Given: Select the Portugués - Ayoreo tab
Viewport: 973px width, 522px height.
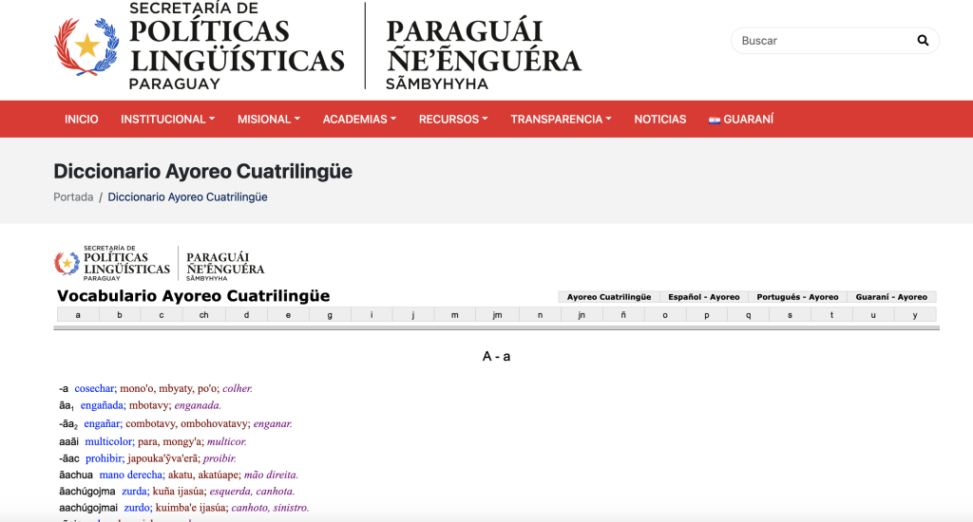Looking at the screenshot, I should coord(797,297).
